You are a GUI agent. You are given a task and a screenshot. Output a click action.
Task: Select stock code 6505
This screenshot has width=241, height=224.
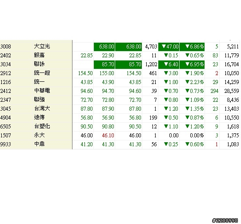(5, 127)
